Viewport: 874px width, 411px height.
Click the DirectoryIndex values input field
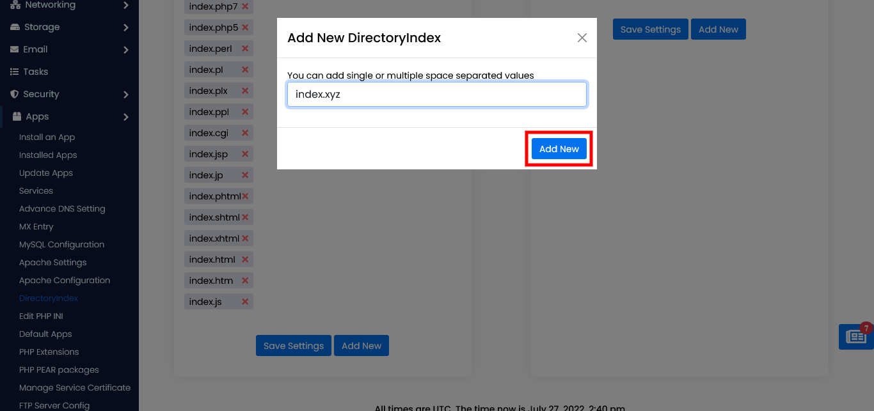436,95
